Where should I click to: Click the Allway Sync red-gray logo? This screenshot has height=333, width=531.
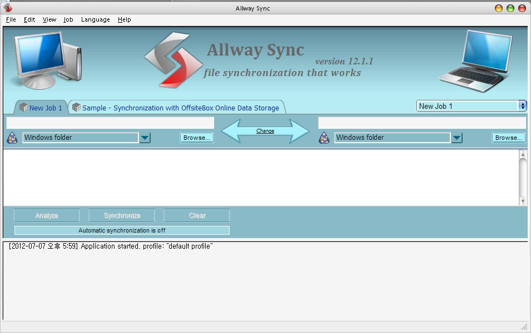pos(173,60)
